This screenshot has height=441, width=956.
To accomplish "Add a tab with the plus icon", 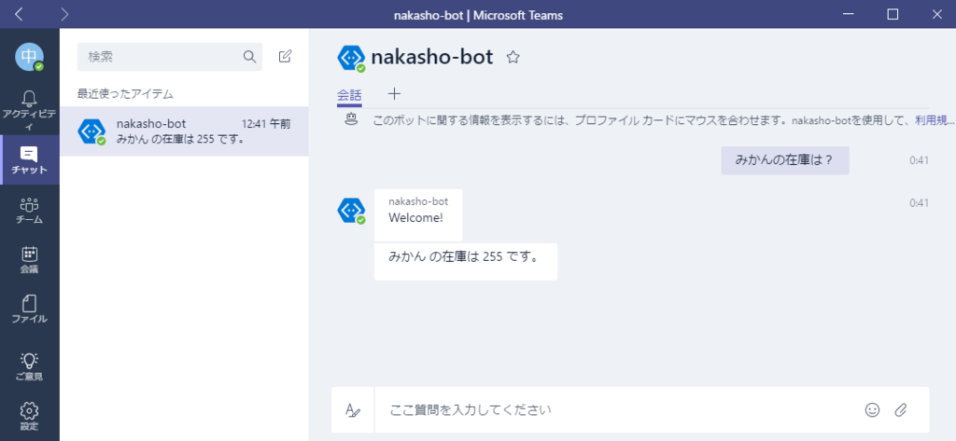I will tap(395, 94).
